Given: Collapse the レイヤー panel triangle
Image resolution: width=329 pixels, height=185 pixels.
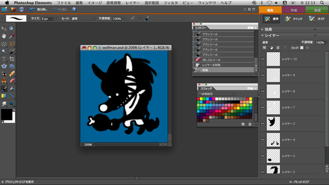Looking at the screenshot, I should coord(262,35).
